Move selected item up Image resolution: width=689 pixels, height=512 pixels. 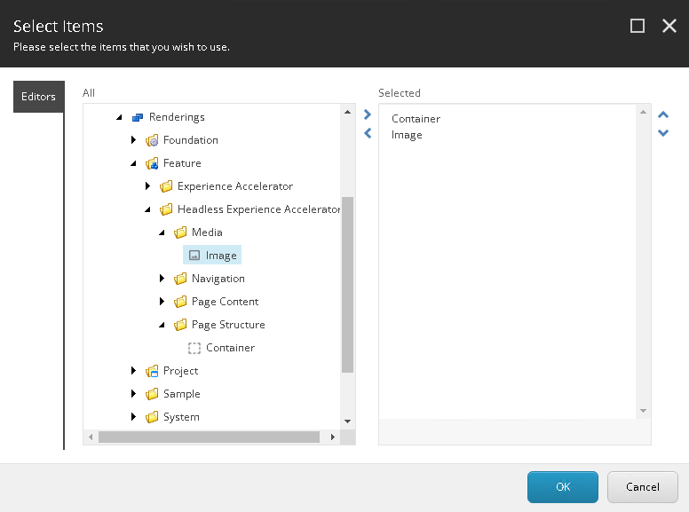click(x=663, y=115)
